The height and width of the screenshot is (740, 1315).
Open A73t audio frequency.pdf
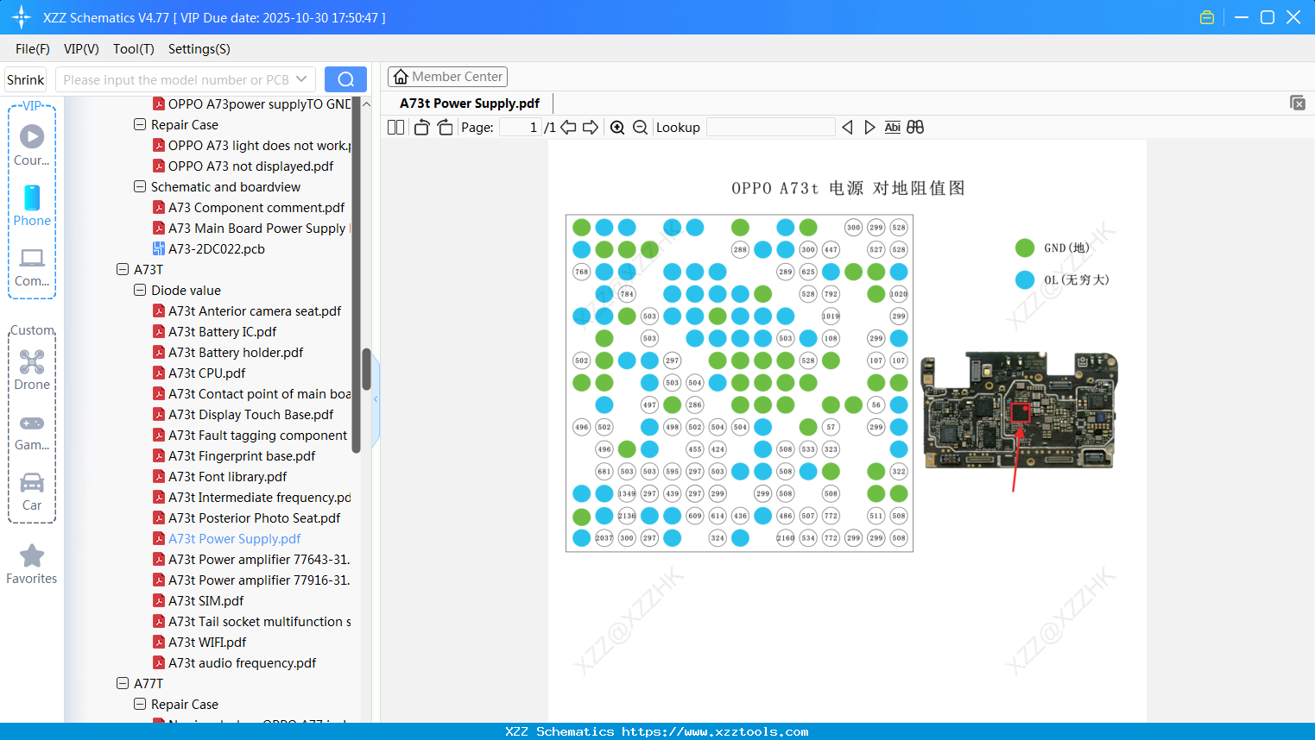[242, 663]
